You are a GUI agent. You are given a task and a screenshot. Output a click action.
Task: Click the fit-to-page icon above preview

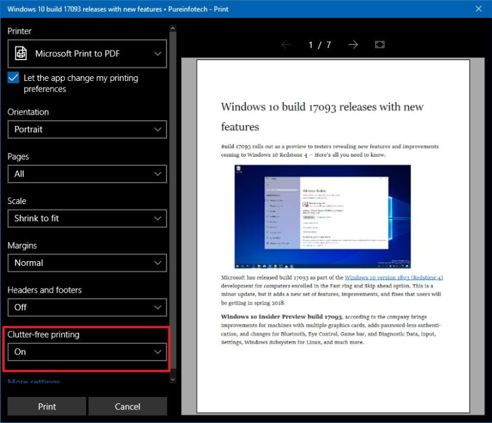click(x=378, y=44)
